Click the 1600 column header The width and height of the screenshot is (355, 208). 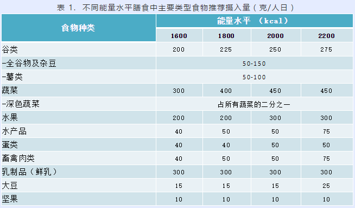(179, 36)
